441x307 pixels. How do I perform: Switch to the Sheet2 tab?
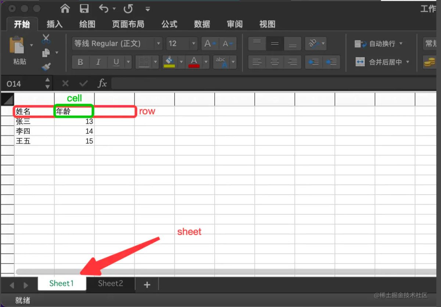[110, 283]
